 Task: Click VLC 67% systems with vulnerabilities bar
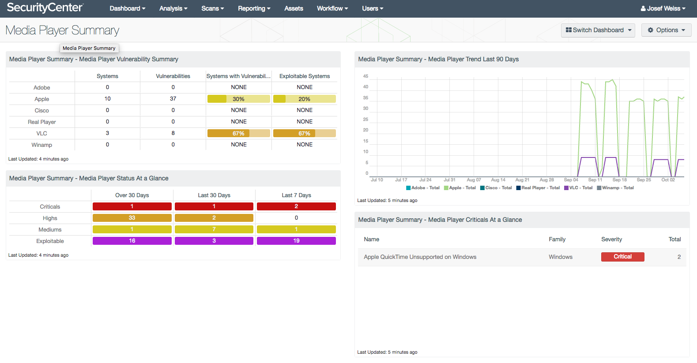(238, 133)
